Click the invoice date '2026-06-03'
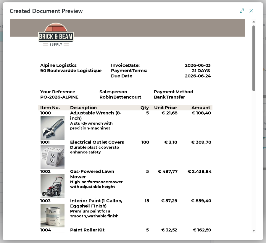266x243 pixels. point(198,65)
